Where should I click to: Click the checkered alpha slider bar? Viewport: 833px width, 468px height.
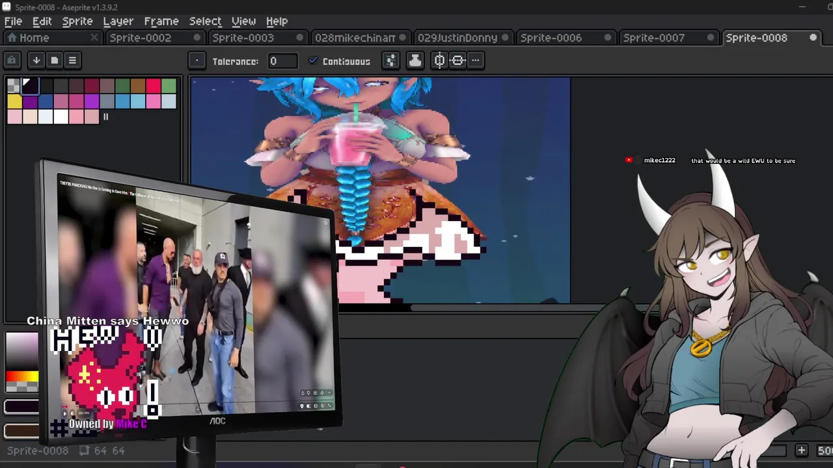(x=22, y=386)
